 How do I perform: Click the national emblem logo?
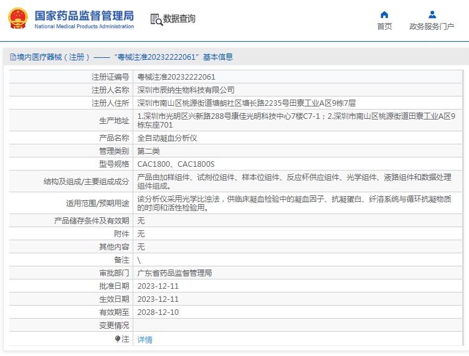tap(18, 18)
